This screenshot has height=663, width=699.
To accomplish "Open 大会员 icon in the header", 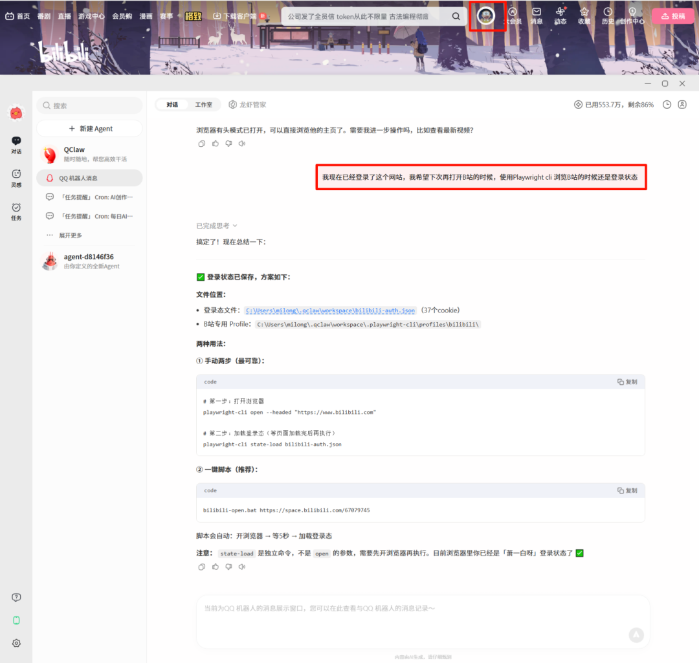I will tap(513, 16).
